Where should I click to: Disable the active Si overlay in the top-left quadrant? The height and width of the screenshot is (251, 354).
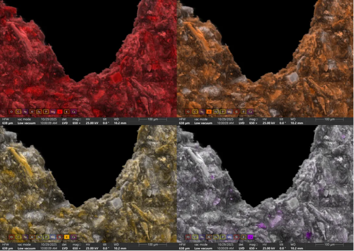(x=60, y=112)
